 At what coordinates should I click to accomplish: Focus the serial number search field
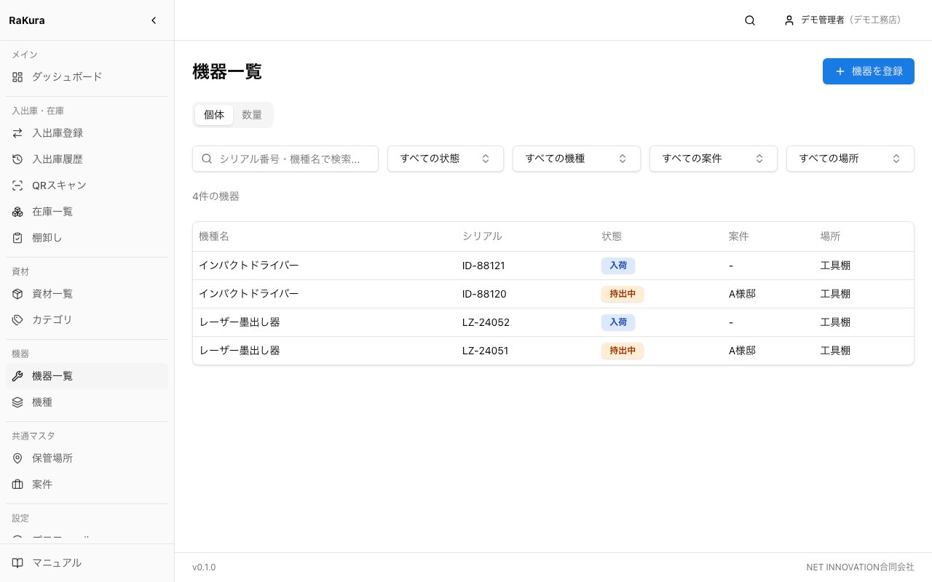285,159
